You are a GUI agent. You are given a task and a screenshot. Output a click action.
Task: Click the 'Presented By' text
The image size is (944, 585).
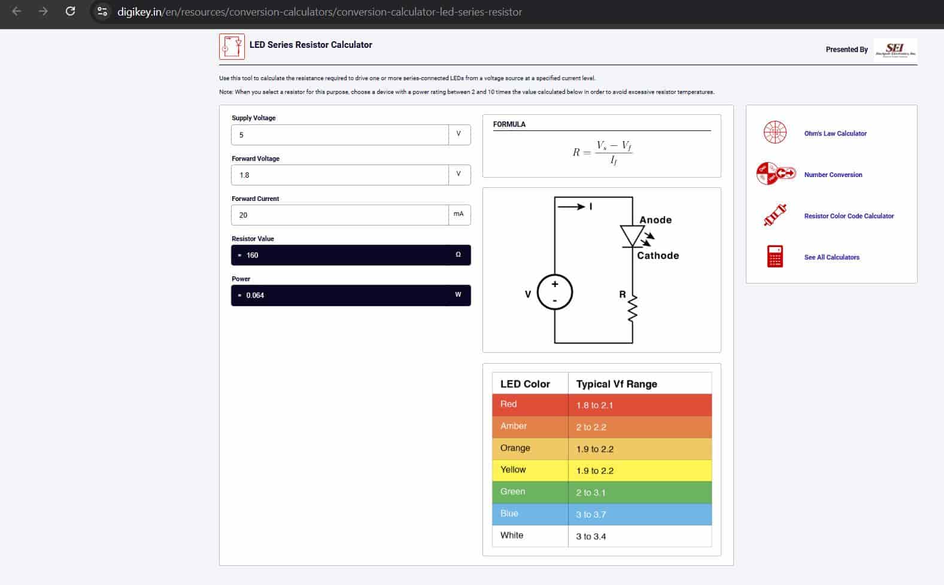[846, 50]
